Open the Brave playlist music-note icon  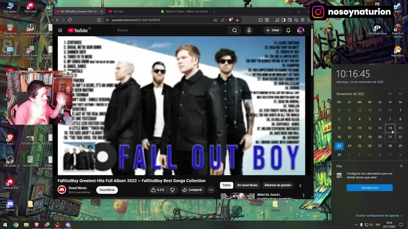[277, 20]
